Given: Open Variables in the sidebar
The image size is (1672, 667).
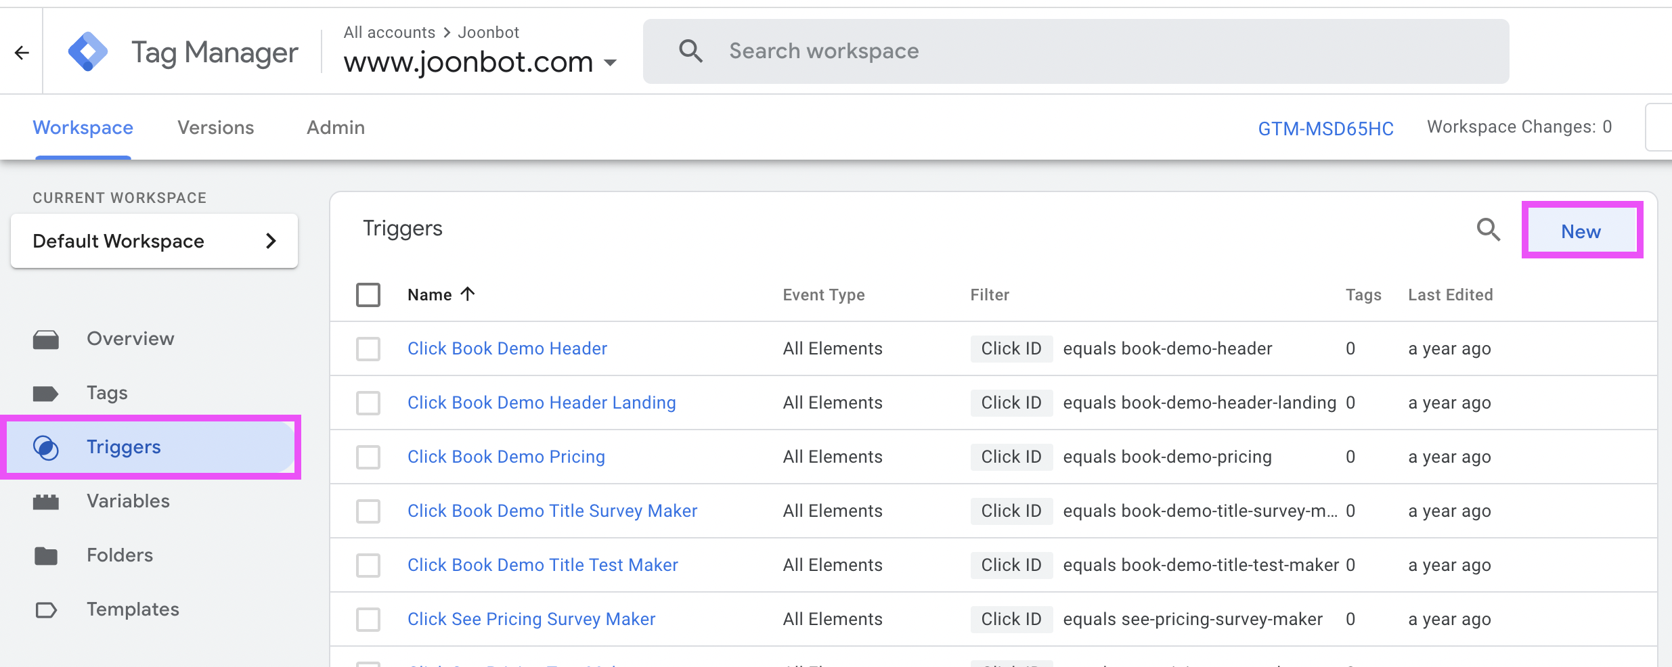Looking at the screenshot, I should point(128,501).
